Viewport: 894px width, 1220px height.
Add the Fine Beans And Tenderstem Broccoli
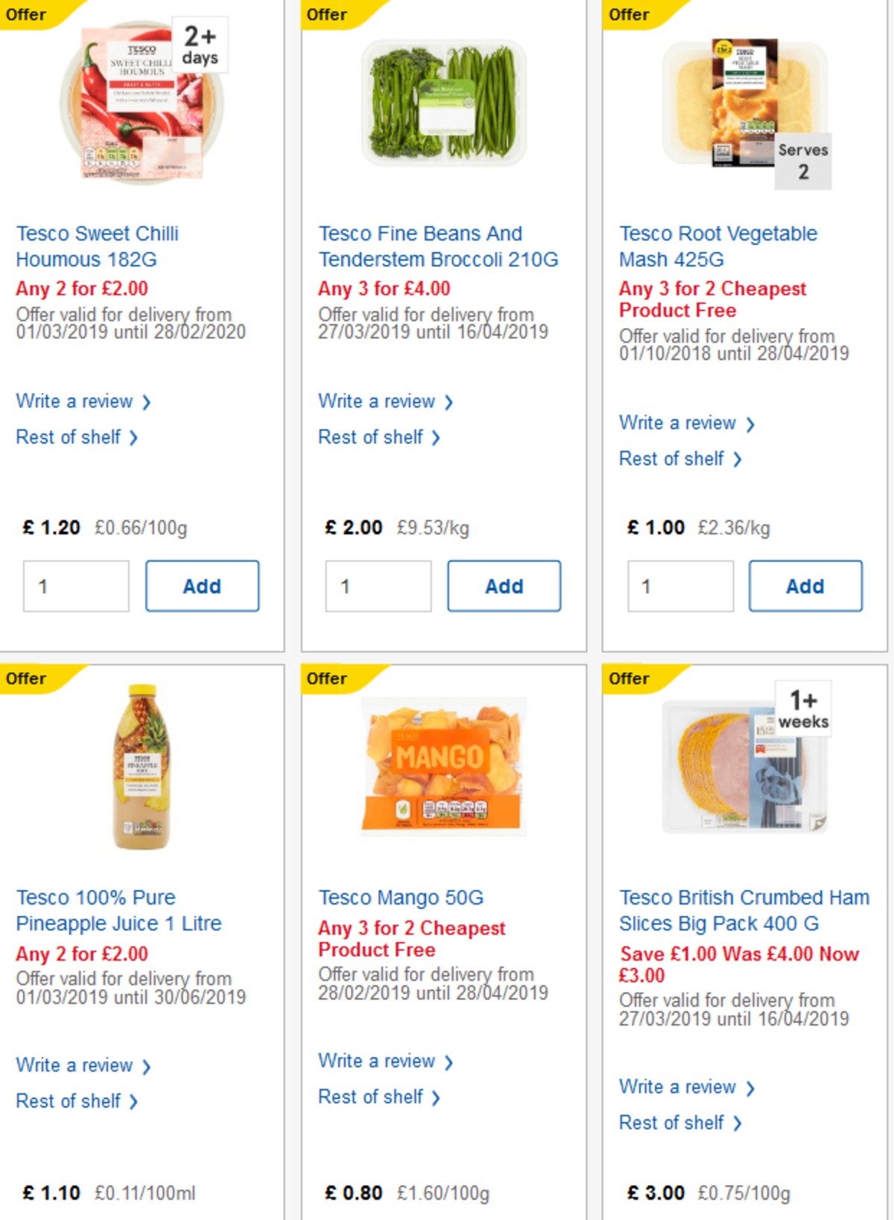pos(504,586)
